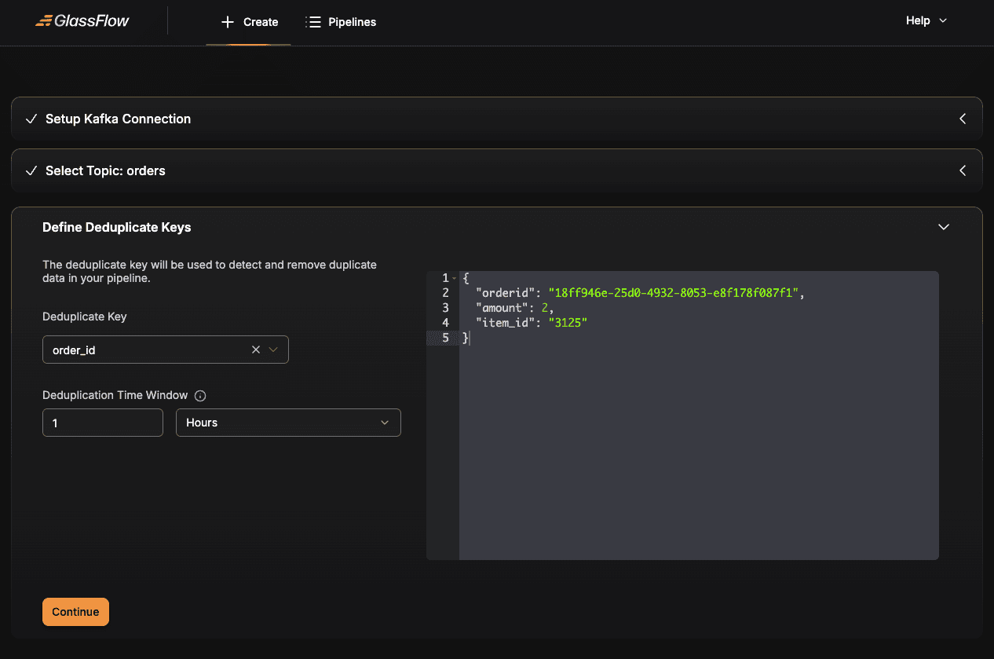The image size is (994, 659).
Task: Click the GlassFlow logo
Action: pos(82,21)
